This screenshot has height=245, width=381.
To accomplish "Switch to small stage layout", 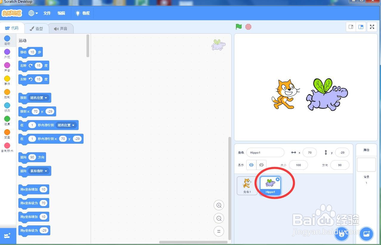I will click(x=351, y=27).
